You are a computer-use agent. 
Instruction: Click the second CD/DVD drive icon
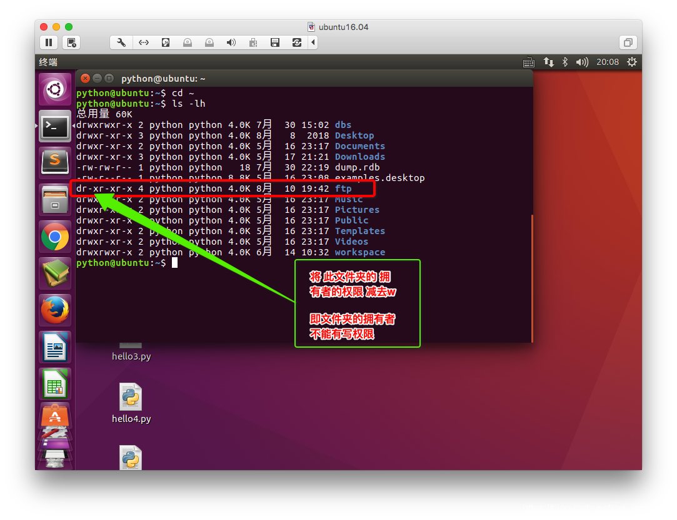point(209,42)
